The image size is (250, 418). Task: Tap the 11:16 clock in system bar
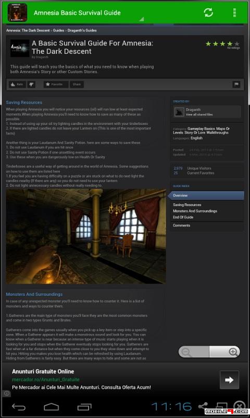[172, 407]
